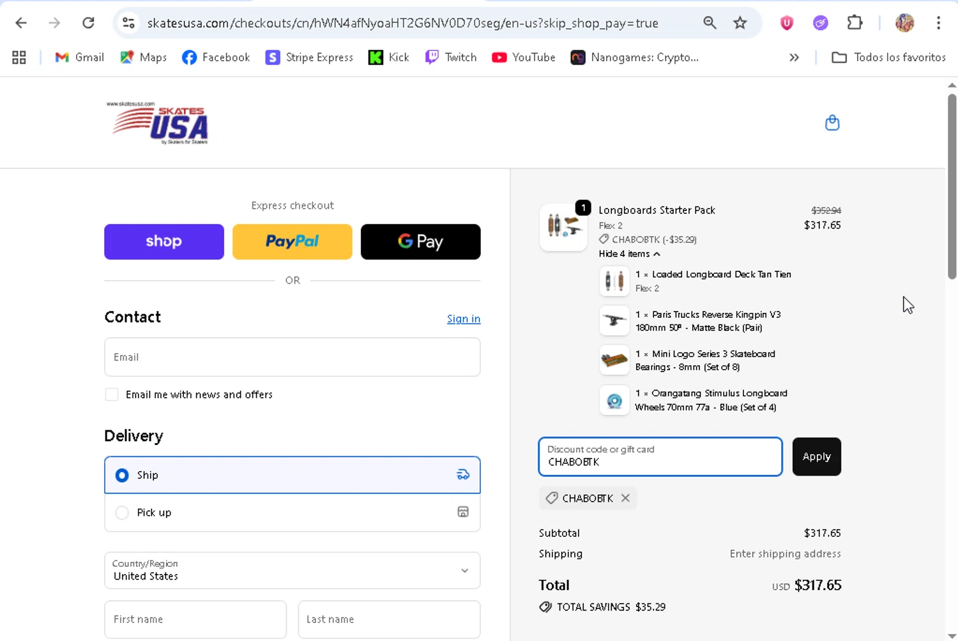Collapse the Hide 4 items list
The height and width of the screenshot is (641, 958).
(629, 253)
